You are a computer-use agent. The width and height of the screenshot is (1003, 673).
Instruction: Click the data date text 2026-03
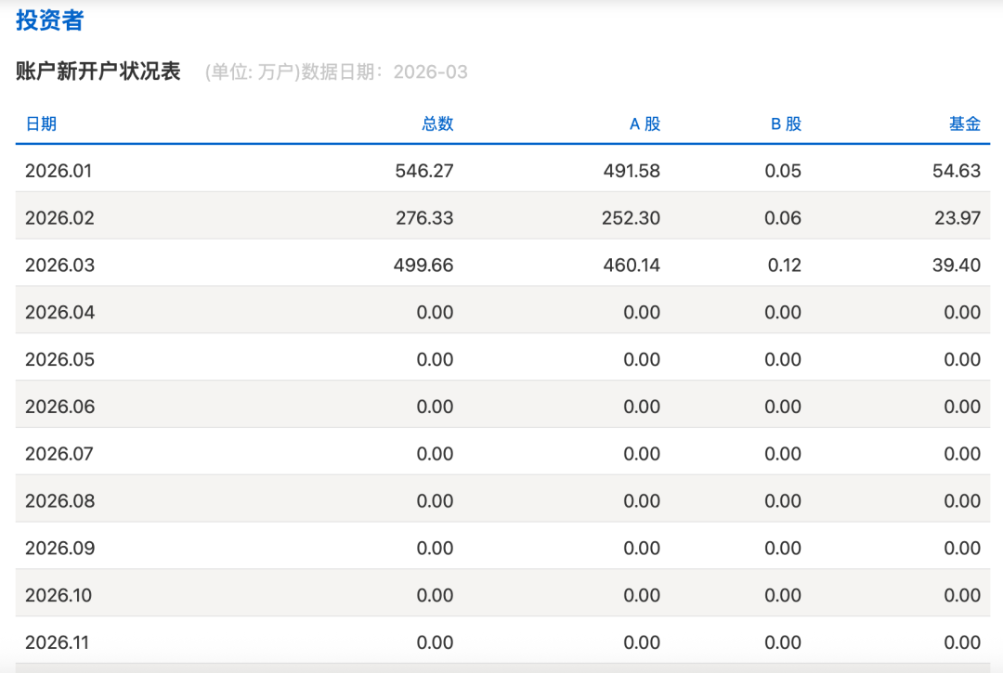pyautogui.click(x=430, y=72)
